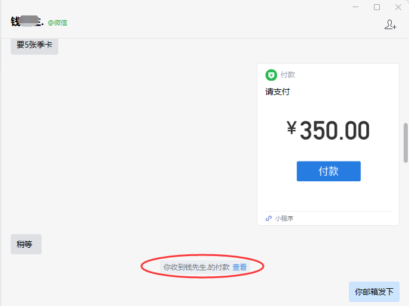Select the 你邮箱发下 message bubble
This screenshot has width=409, height=306.
[374, 292]
